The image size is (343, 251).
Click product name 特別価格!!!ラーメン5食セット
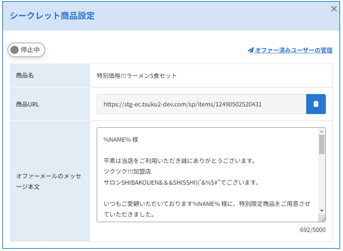click(x=137, y=76)
